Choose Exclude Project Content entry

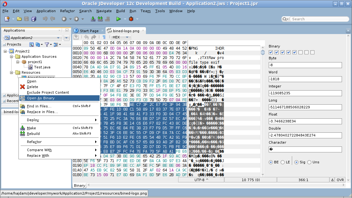click(x=60, y=92)
